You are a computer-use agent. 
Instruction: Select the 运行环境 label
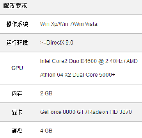click(x=17, y=43)
